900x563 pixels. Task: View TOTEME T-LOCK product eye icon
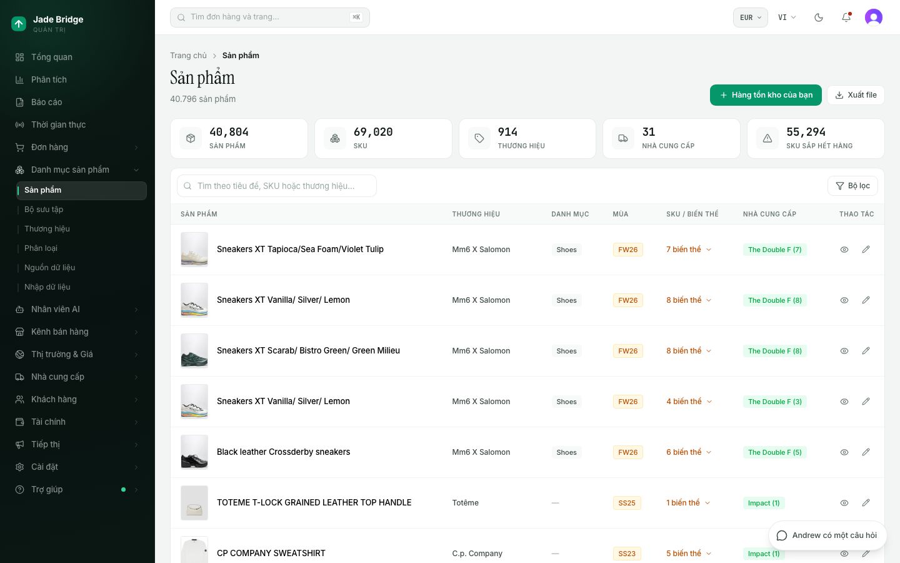844,503
